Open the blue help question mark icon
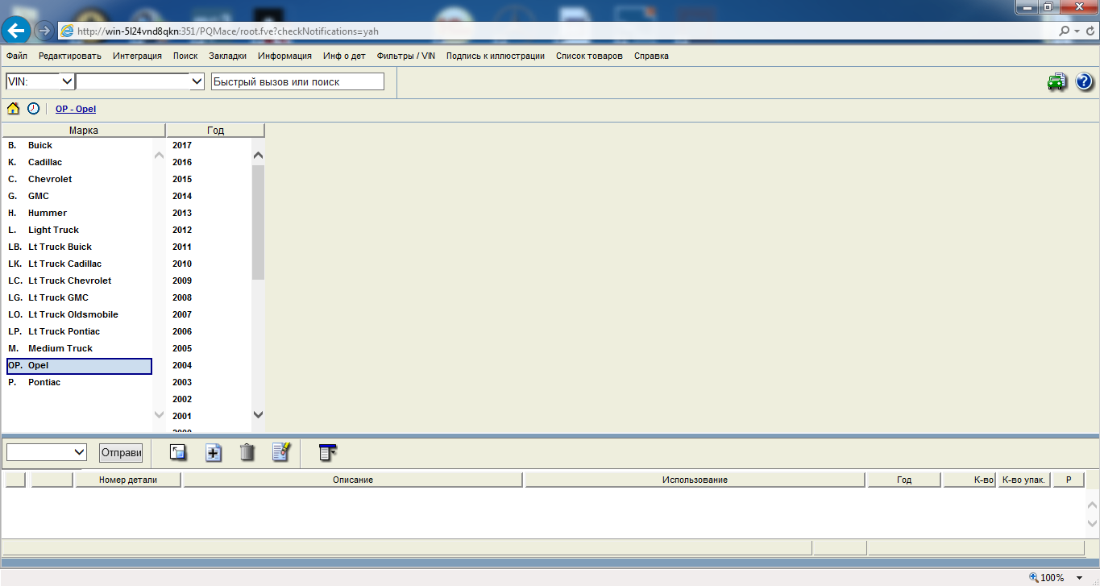 click(x=1084, y=81)
